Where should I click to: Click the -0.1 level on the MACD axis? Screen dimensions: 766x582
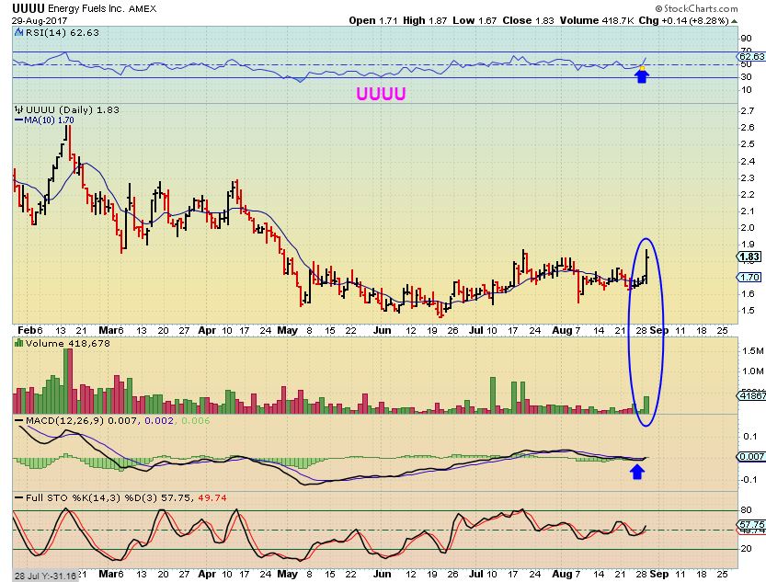click(749, 479)
